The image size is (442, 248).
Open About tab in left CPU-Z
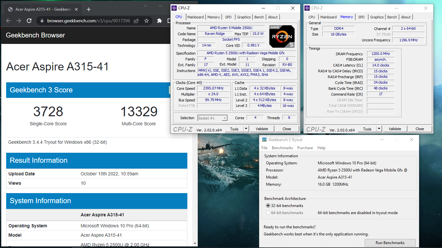coord(273,17)
